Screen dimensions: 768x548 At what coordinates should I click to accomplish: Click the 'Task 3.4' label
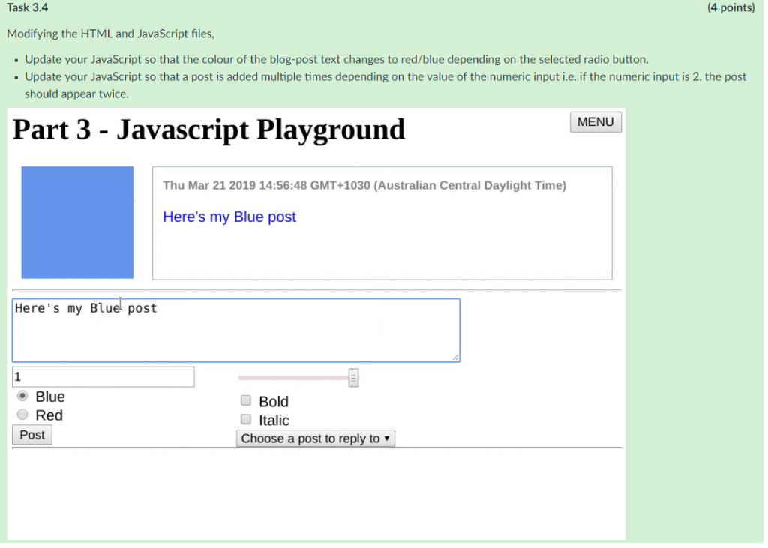pos(27,7)
